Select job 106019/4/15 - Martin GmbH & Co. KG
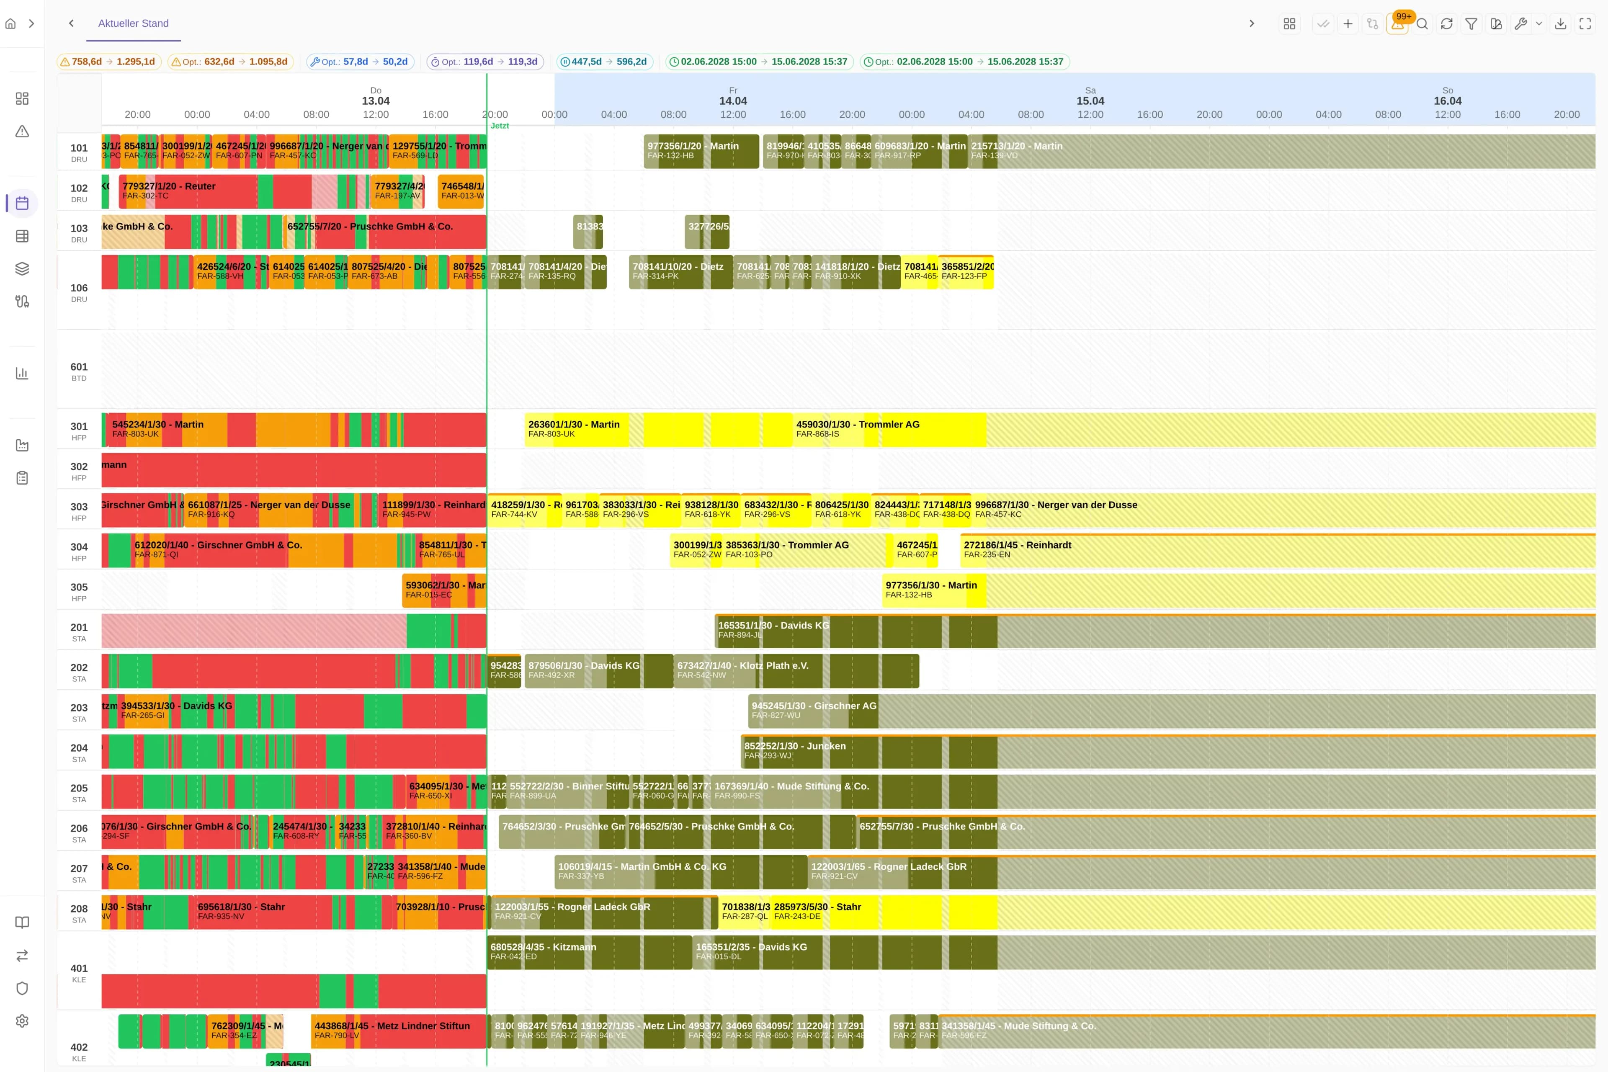Screen dimensions: 1608x1072 [681, 872]
